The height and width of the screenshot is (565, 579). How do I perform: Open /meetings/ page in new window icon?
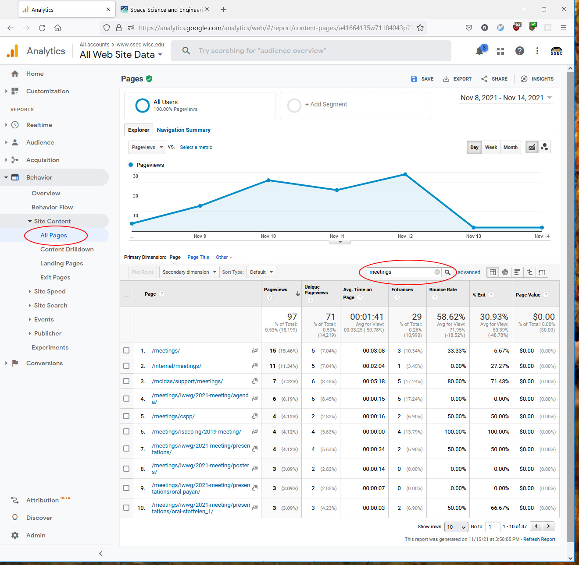tap(255, 351)
